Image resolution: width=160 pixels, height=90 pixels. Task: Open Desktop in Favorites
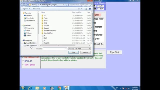29,15
